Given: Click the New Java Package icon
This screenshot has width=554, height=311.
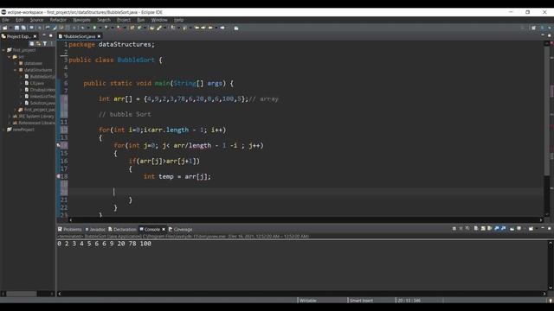Looking at the screenshot, I should (132, 28).
